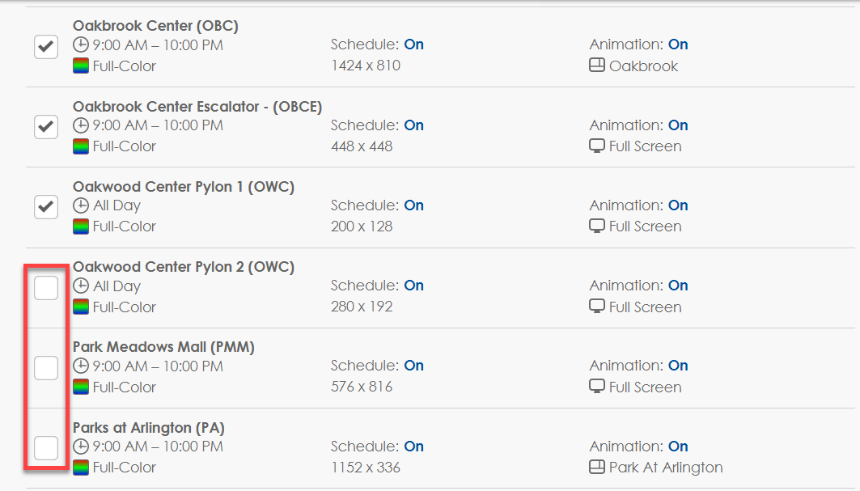Click the Park At Arlington layout icon

pyautogui.click(x=597, y=467)
